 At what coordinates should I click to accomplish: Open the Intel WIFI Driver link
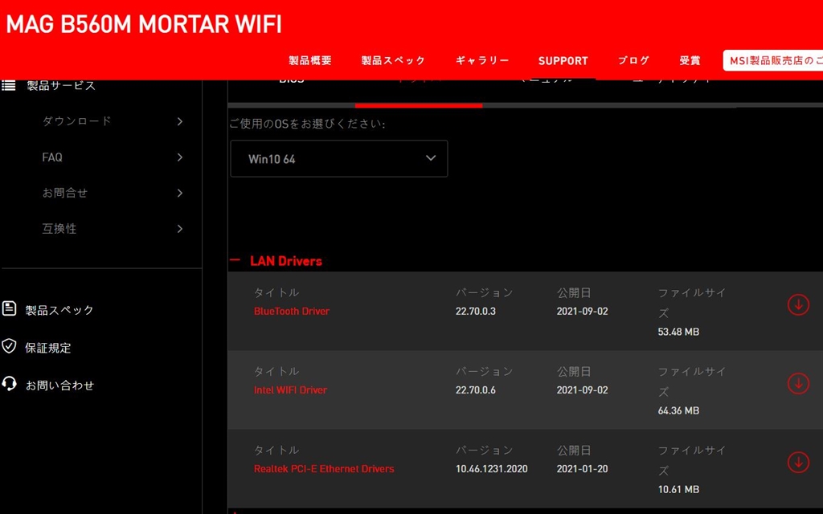click(x=290, y=390)
